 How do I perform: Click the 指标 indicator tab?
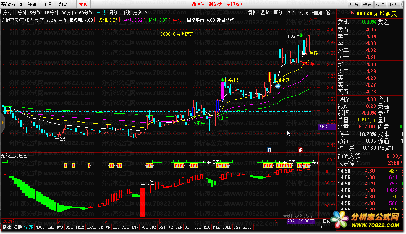tap(7, 227)
